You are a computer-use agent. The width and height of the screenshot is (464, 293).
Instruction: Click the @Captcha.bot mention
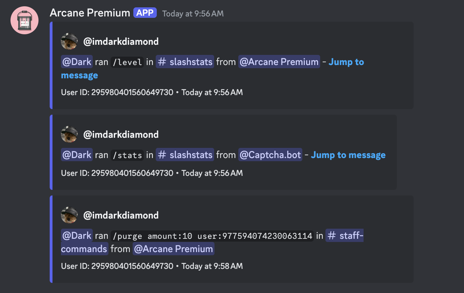coord(270,155)
